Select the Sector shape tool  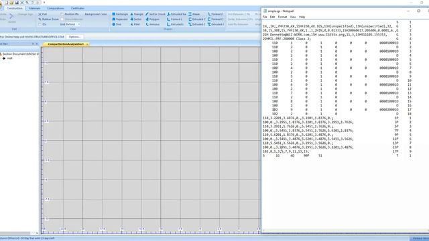coord(136,19)
